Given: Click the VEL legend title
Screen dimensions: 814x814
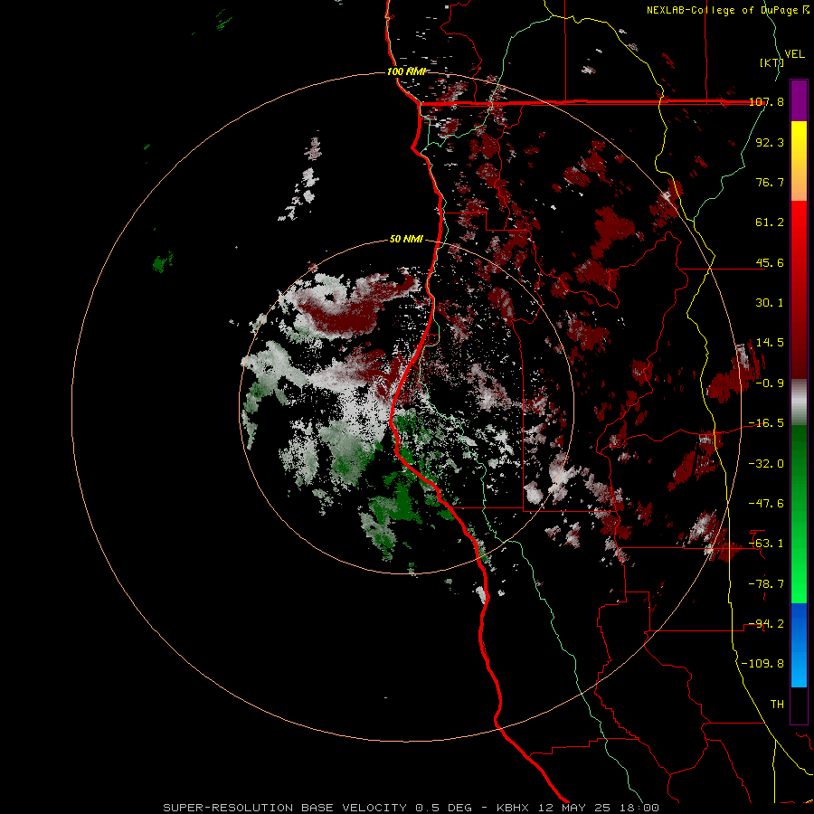Looking at the screenshot, I should [794, 54].
